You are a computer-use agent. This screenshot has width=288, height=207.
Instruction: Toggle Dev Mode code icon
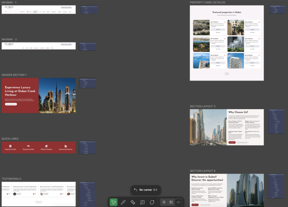coord(178,202)
